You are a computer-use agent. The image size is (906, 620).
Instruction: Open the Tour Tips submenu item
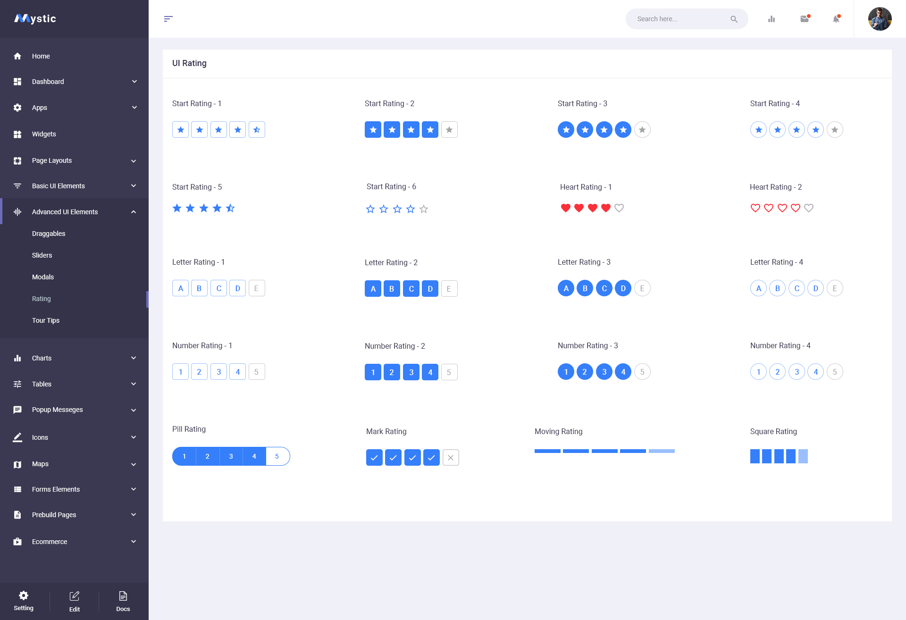(46, 320)
